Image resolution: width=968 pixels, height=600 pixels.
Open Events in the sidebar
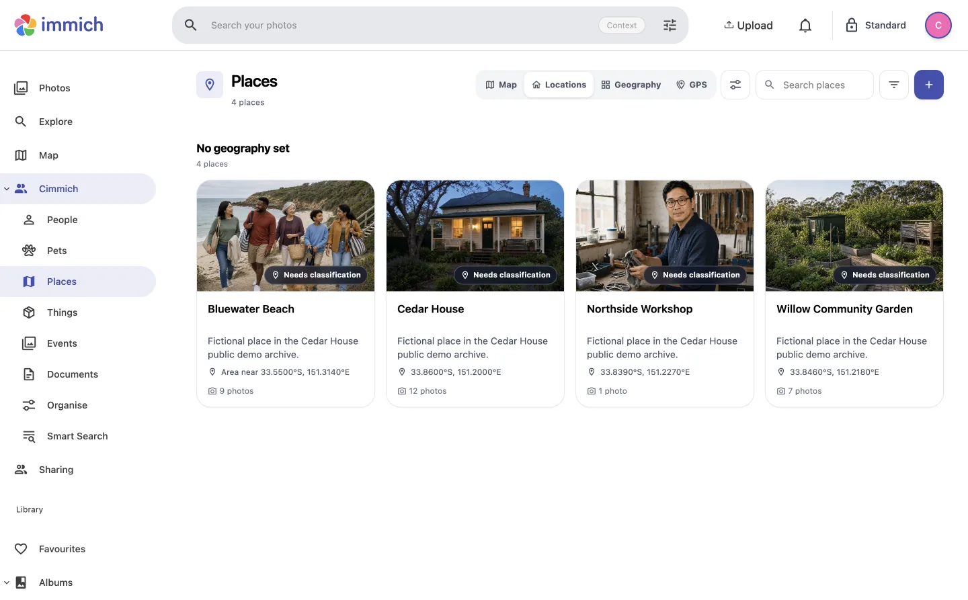point(77,343)
